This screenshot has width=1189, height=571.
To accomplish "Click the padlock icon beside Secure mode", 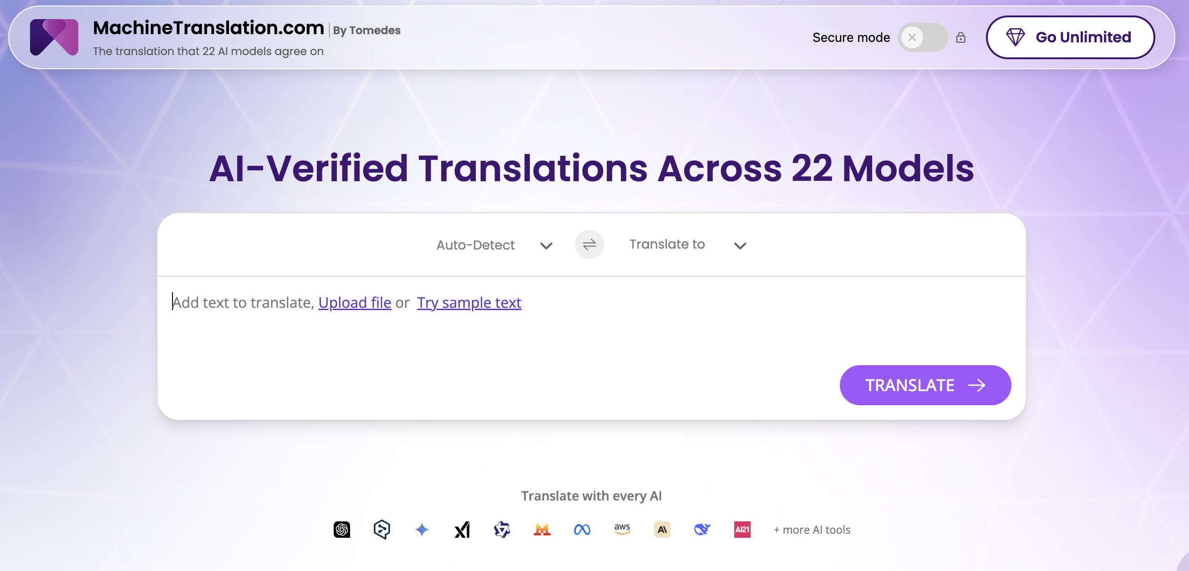I will (x=960, y=37).
